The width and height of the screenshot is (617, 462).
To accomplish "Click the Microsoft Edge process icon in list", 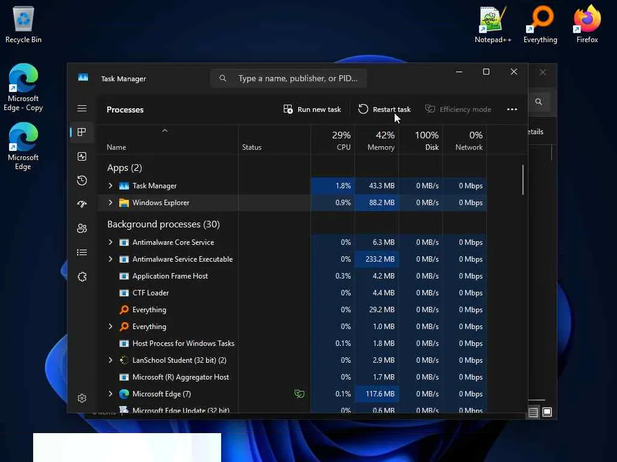I will tap(124, 393).
